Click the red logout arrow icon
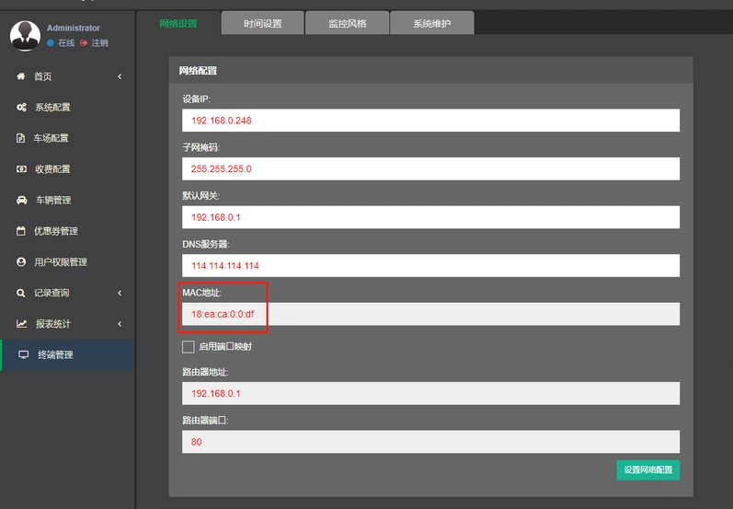Image resolution: width=733 pixels, height=509 pixels. pos(84,43)
